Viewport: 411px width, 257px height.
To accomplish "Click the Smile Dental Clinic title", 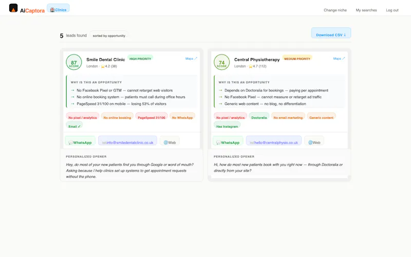I will click(x=106, y=60).
